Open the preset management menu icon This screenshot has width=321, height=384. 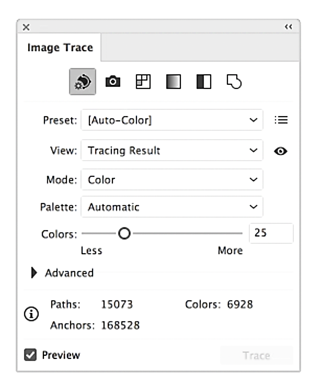[x=281, y=120]
